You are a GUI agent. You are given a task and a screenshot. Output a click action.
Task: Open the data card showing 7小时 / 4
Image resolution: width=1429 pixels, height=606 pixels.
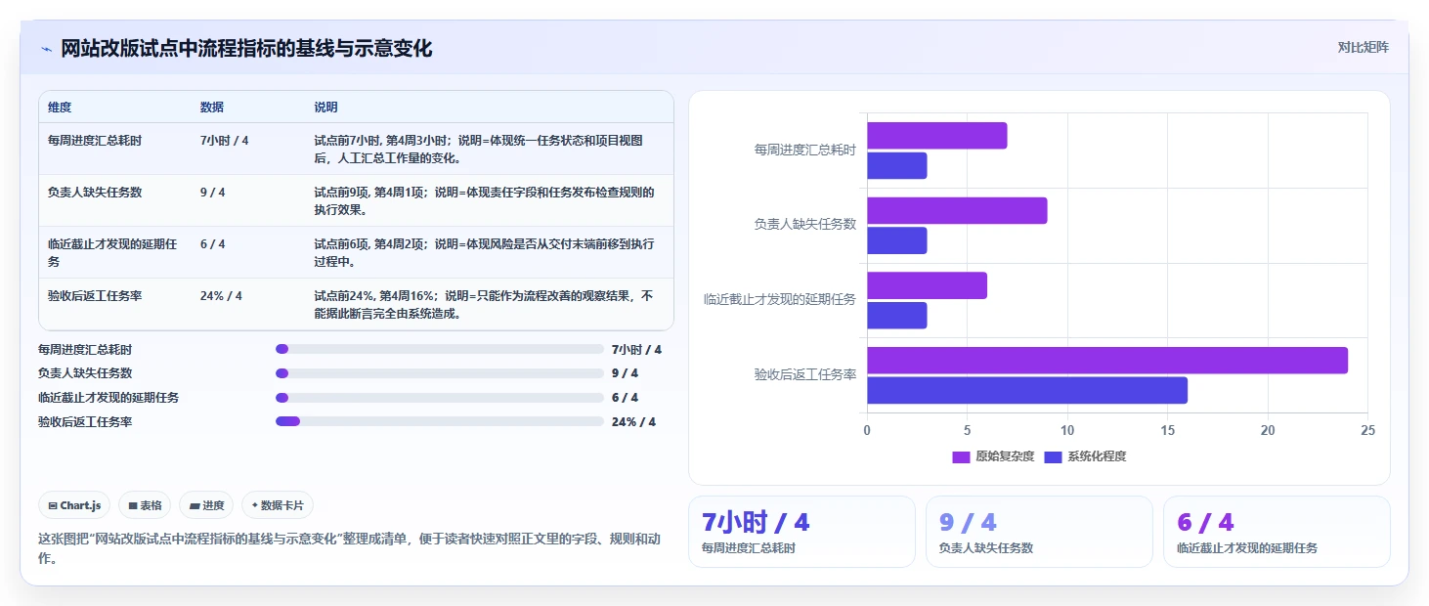801,532
